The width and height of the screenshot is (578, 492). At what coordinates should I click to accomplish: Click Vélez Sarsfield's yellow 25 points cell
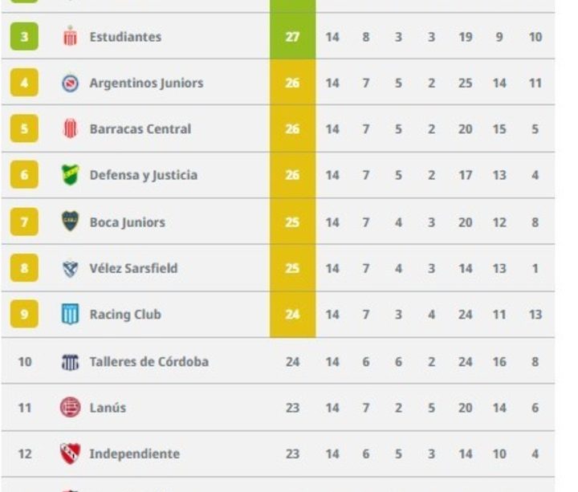click(292, 268)
